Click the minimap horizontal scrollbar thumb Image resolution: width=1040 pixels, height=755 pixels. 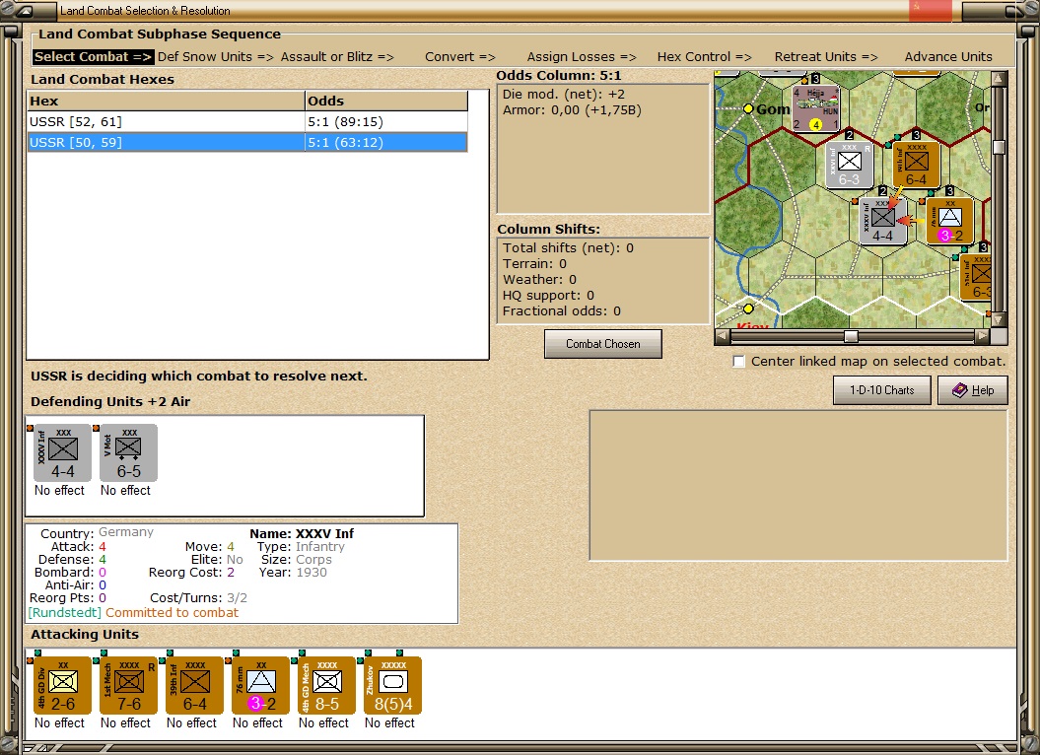[x=851, y=336]
